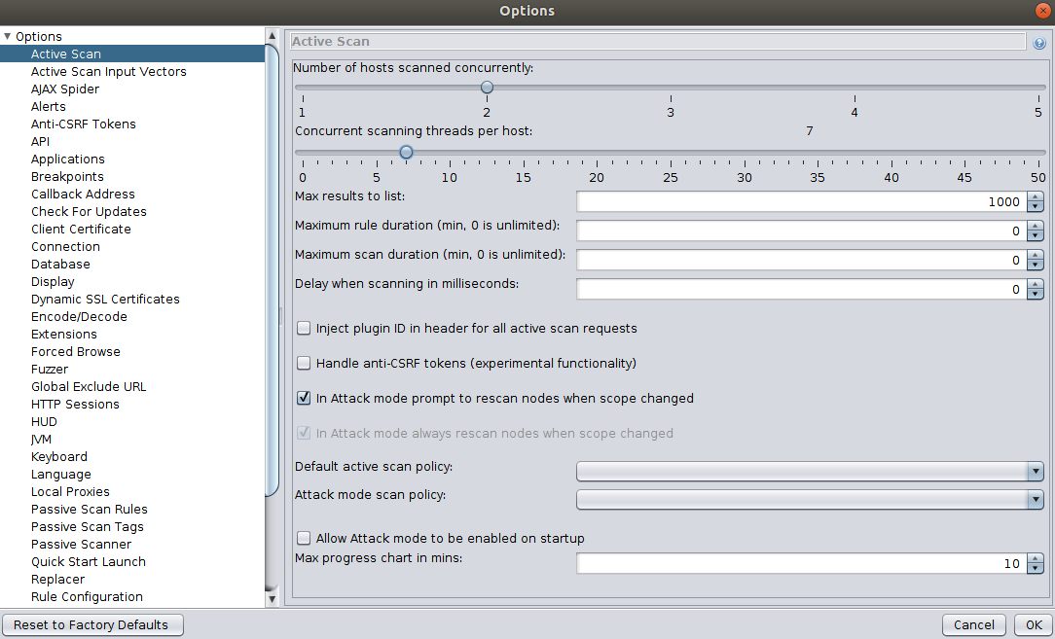
Task: Decrease Delay when scanning in milliseconds
Action: point(1035,295)
